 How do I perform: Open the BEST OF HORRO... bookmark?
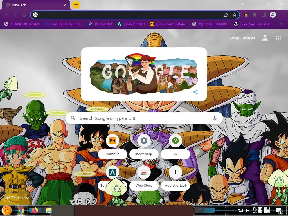pyautogui.click(x=211, y=24)
